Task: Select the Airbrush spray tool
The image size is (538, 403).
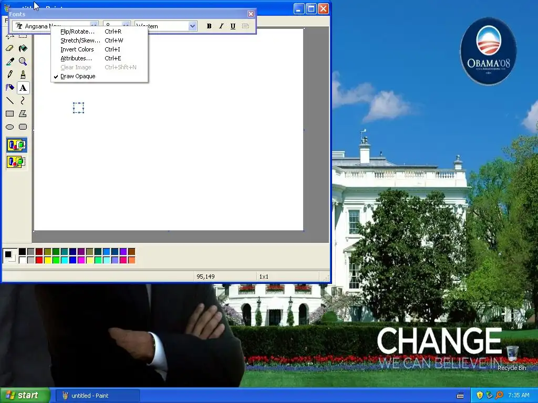Action: pos(9,88)
